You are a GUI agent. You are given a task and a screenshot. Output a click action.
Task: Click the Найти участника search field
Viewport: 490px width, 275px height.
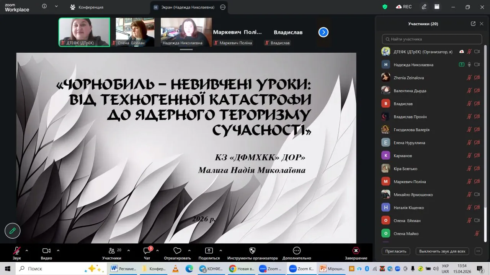coord(432,39)
